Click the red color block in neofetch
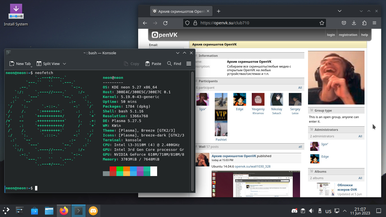The width and height of the screenshot is (386, 217). 113,169
